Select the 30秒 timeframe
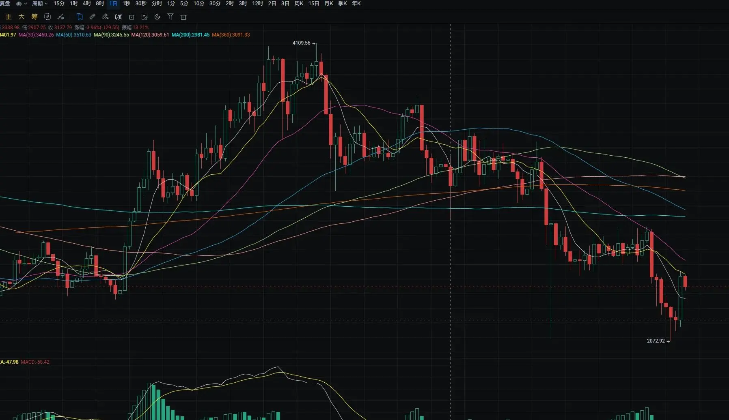The height and width of the screenshot is (420, 729). pos(141,4)
